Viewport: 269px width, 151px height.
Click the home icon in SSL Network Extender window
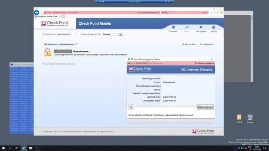point(131,107)
